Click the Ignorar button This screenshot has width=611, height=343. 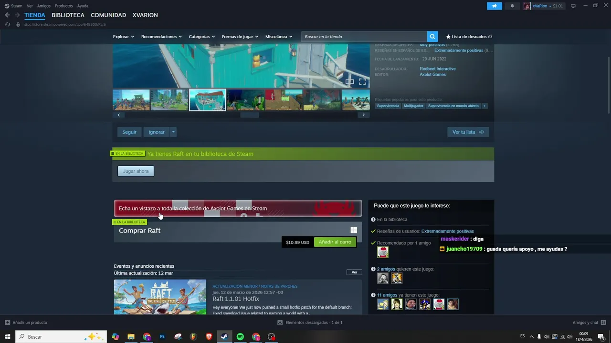coord(157,132)
